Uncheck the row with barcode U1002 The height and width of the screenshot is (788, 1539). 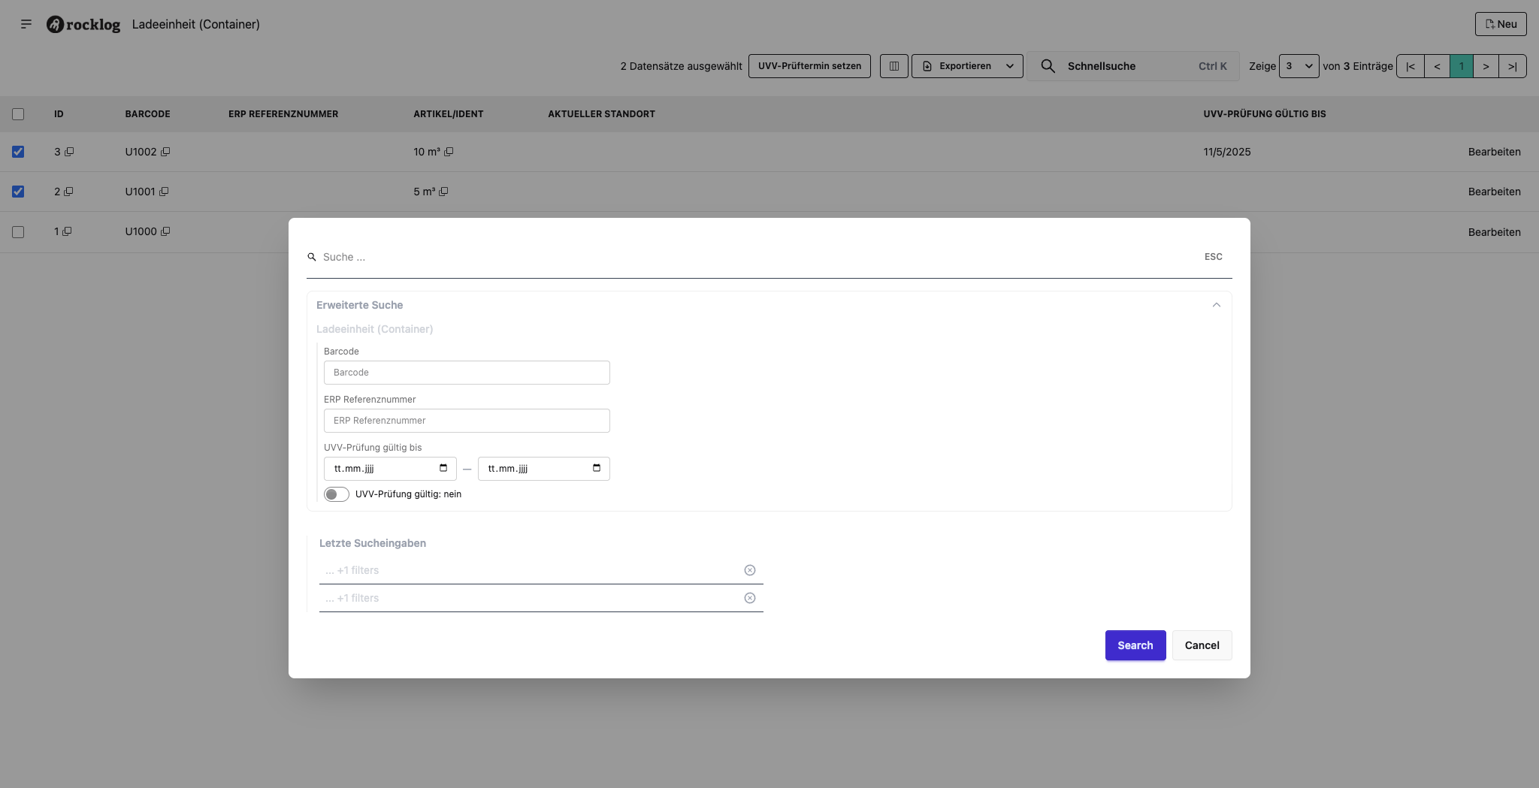18,152
